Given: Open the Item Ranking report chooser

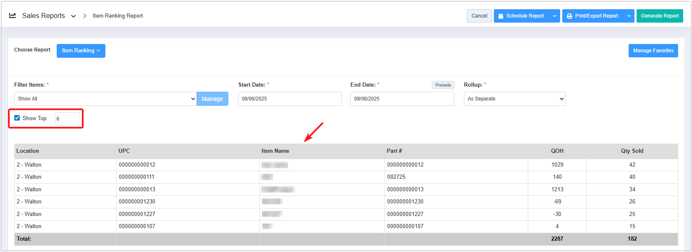Looking at the screenshot, I should [81, 51].
